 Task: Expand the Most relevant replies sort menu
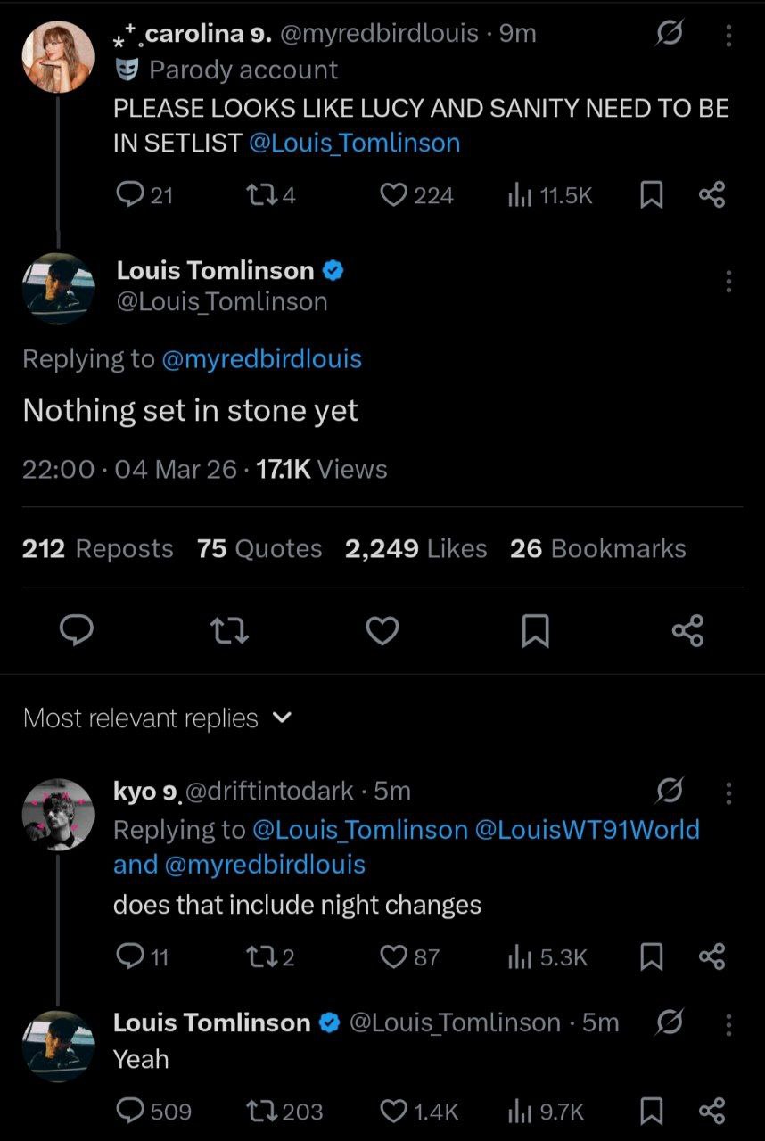click(282, 718)
